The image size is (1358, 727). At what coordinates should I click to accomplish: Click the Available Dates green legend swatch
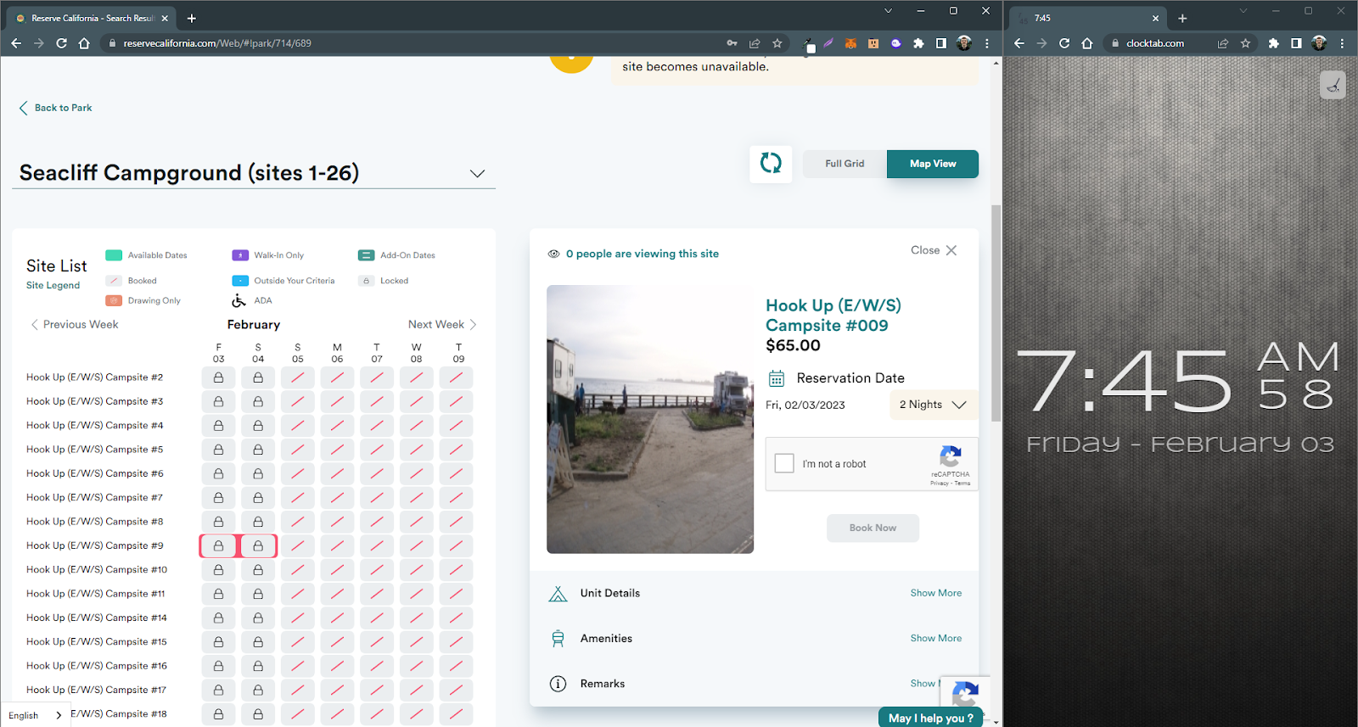click(x=114, y=255)
